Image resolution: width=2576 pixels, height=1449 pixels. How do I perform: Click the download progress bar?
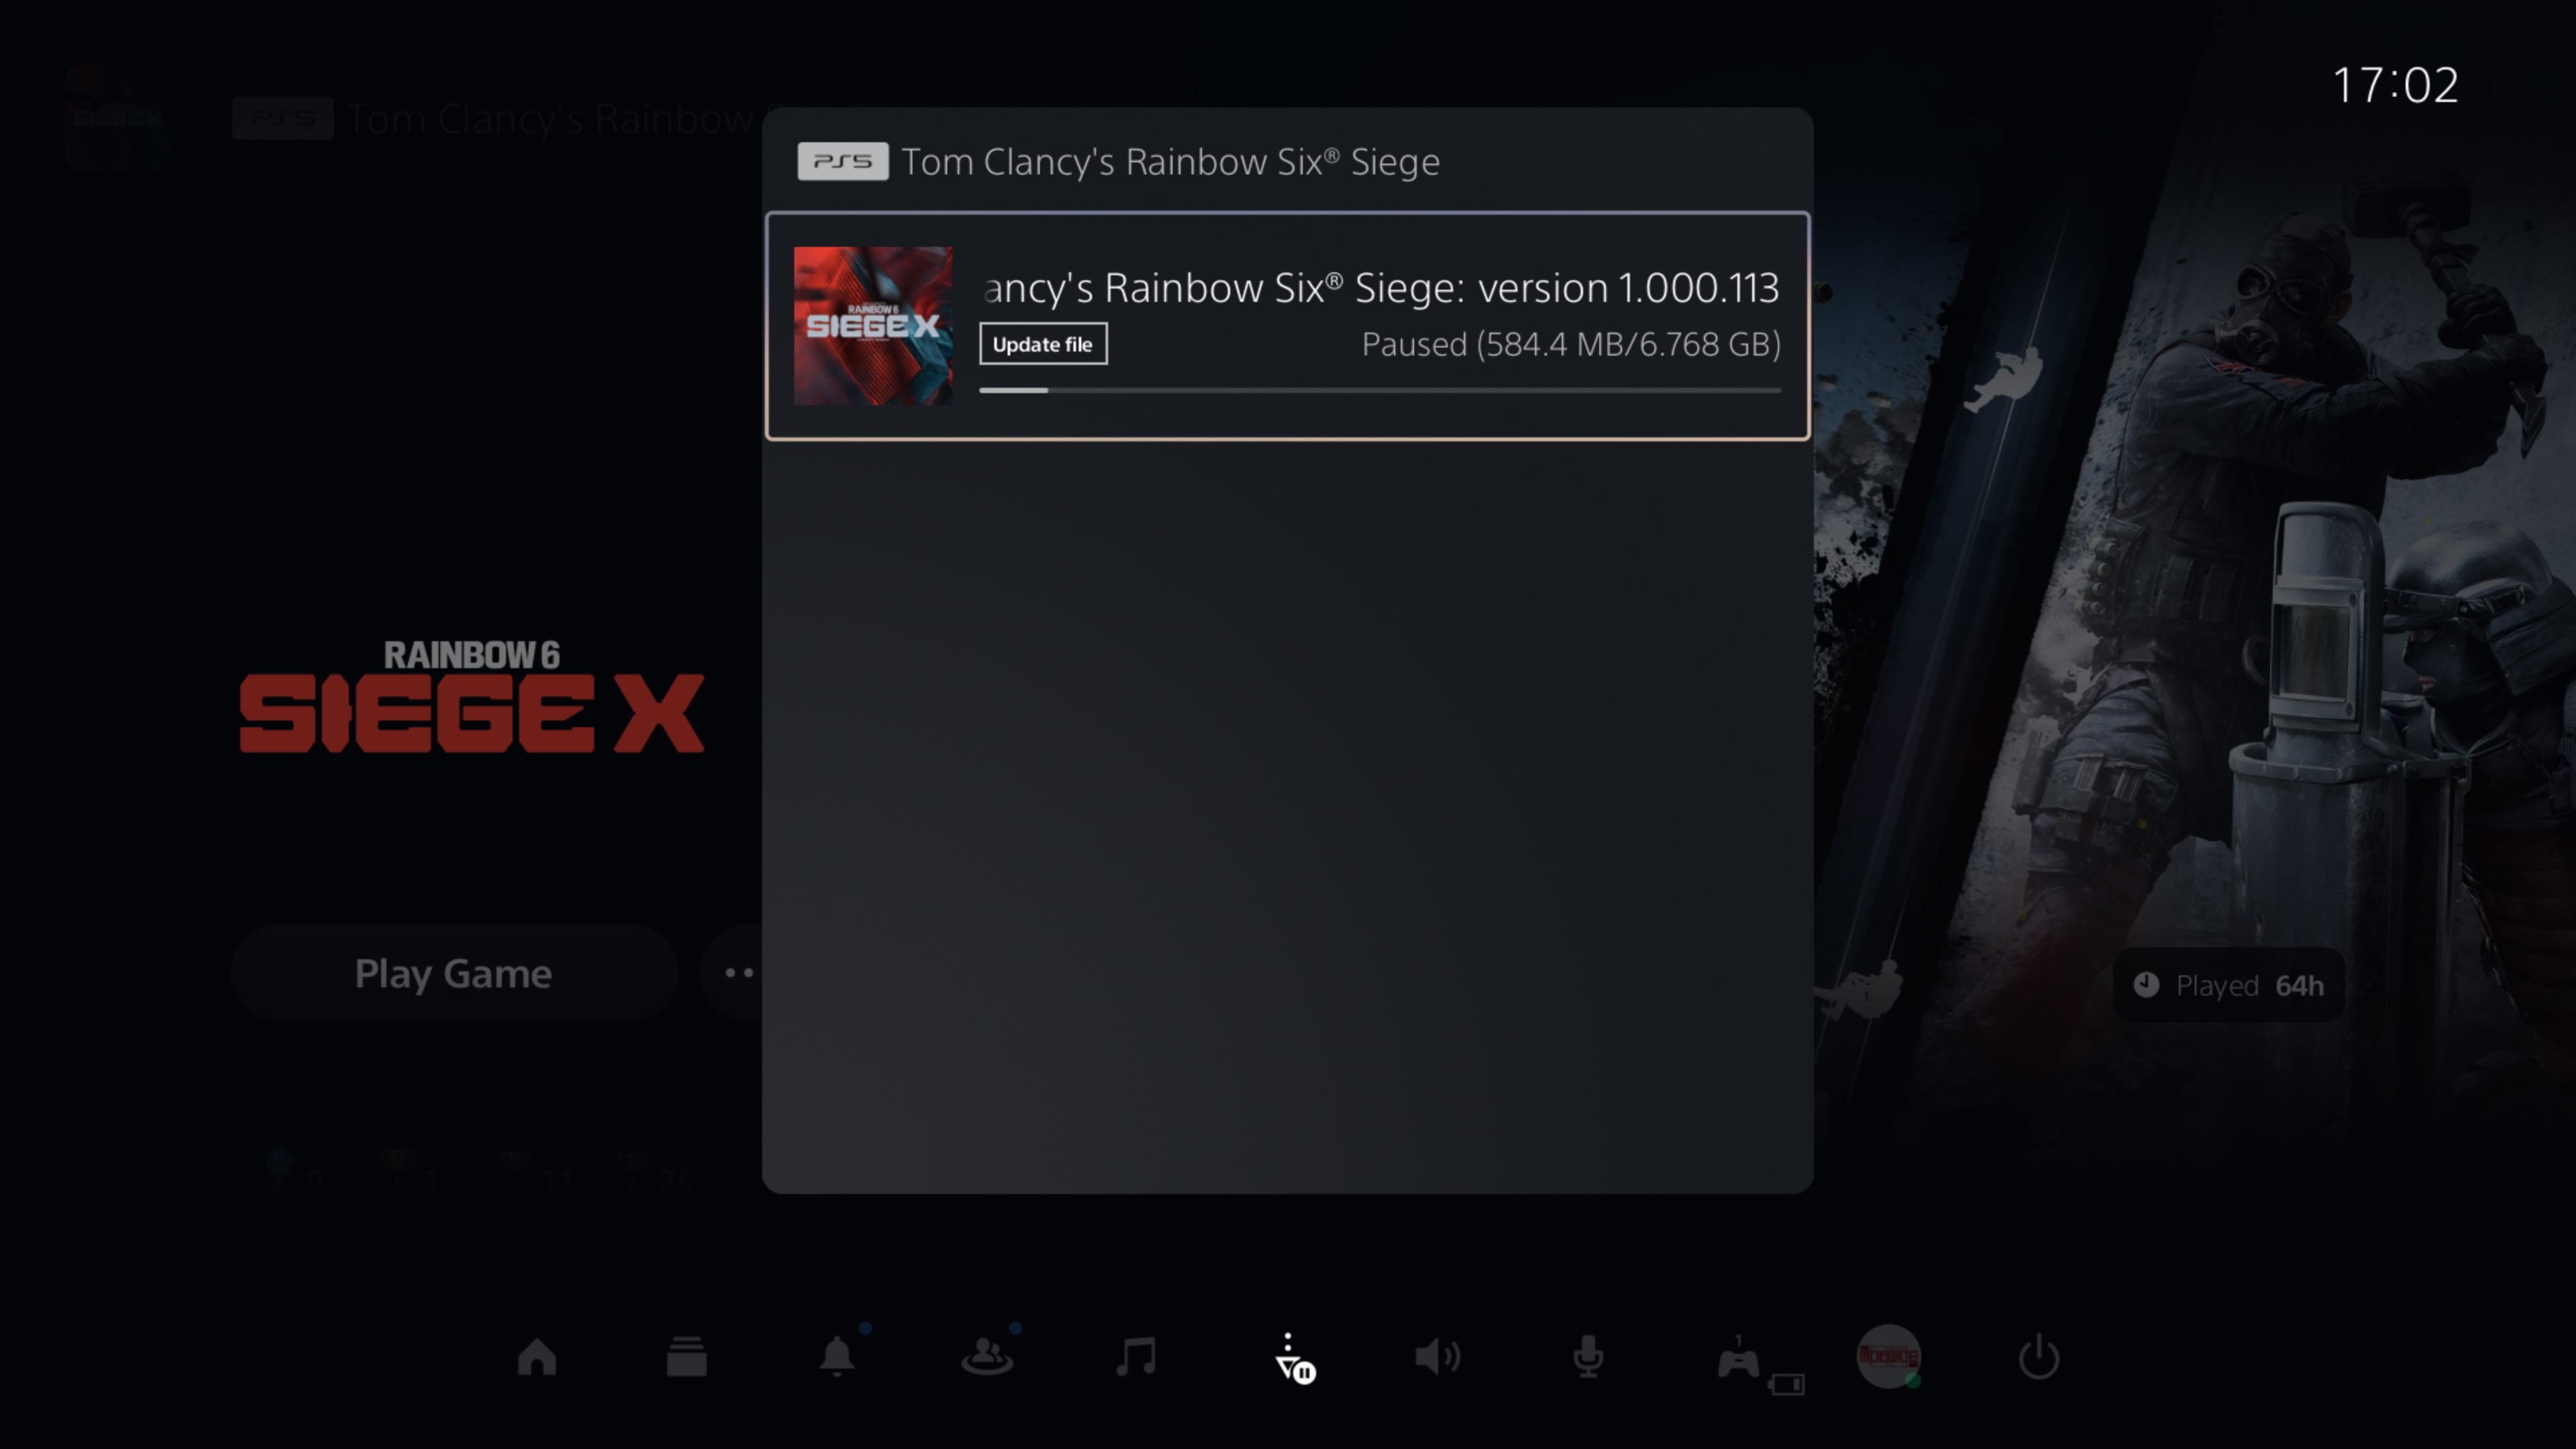point(1380,390)
